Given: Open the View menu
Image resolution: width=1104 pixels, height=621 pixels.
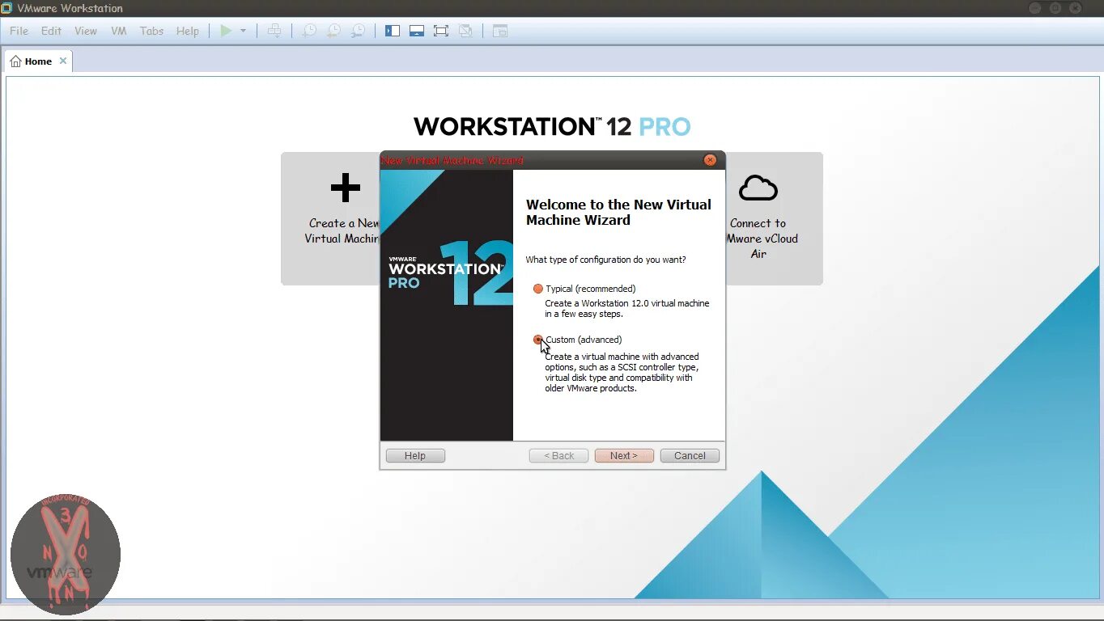Looking at the screenshot, I should (x=86, y=31).
